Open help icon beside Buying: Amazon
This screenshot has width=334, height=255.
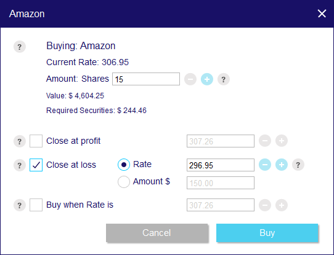[20, 47]
